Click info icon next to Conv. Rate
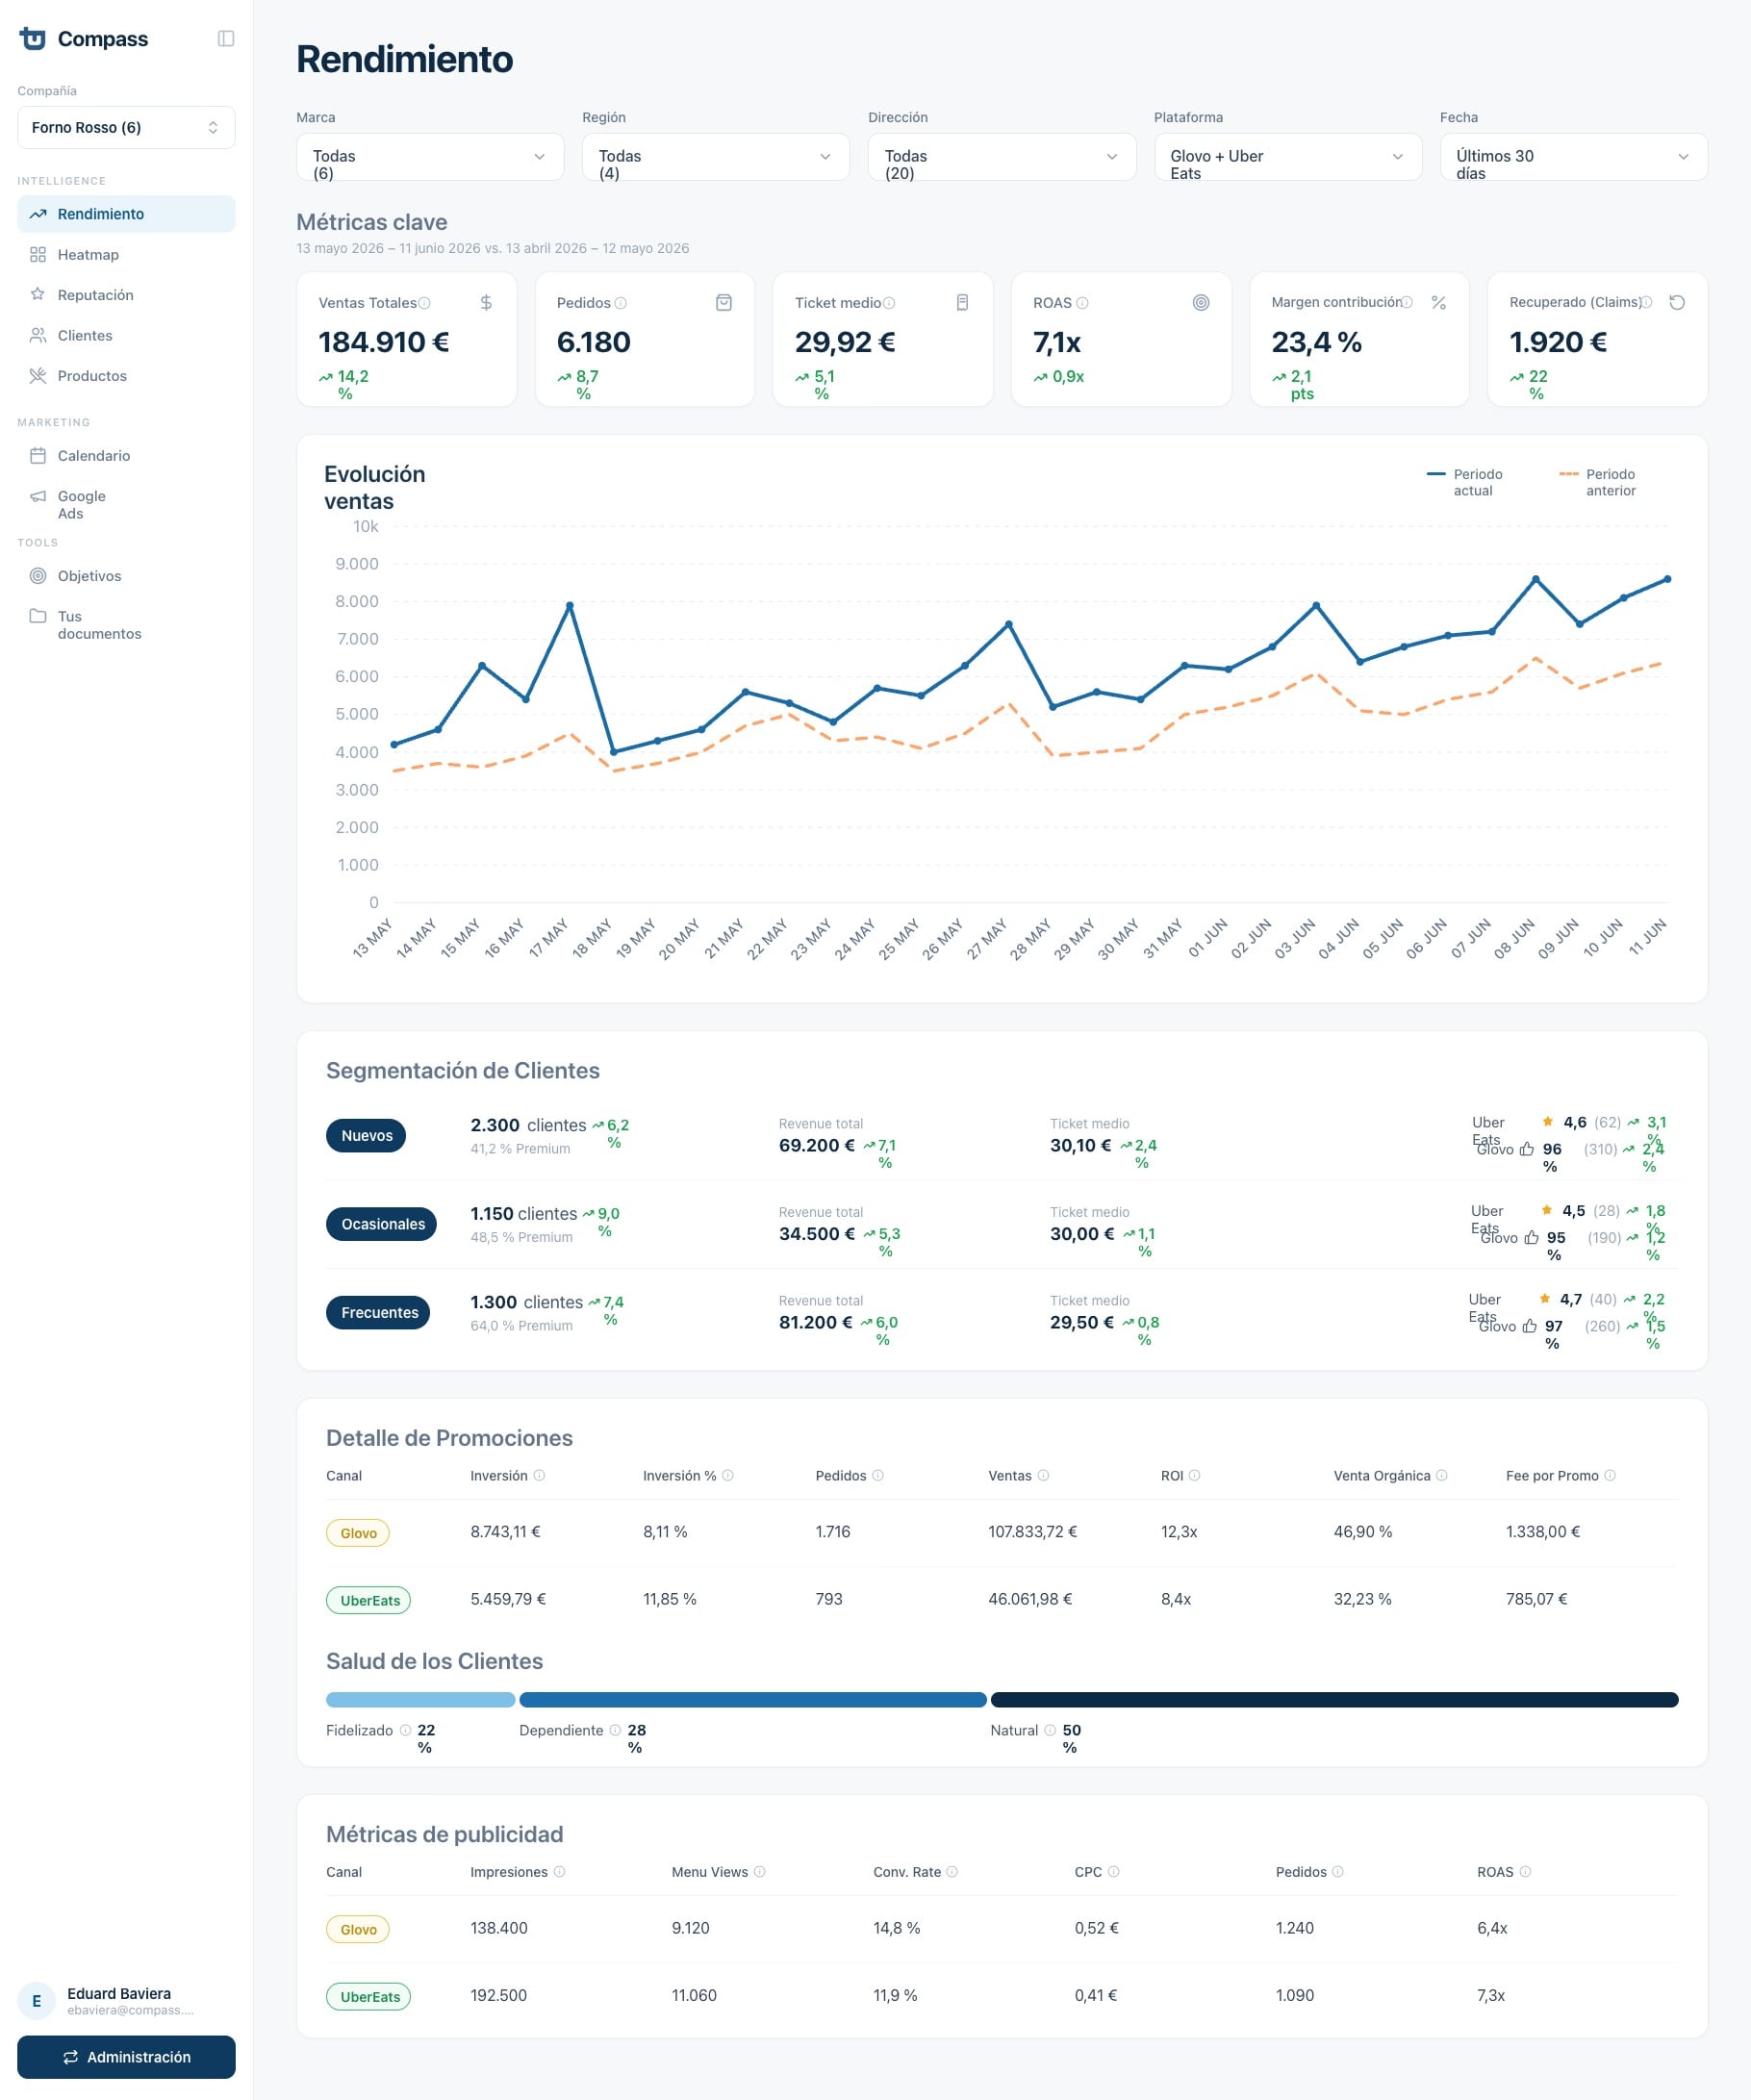The image size is (1751, 2100). [952, 1872]
